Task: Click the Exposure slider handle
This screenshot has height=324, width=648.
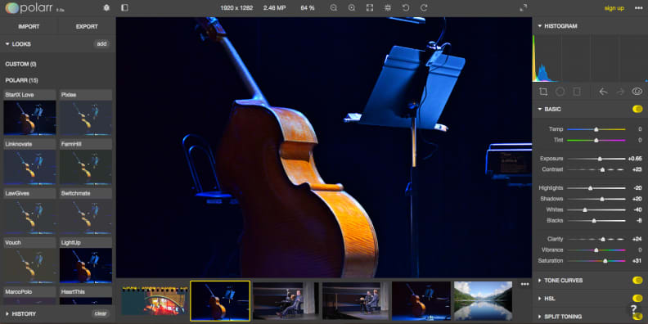Action: click(600, 159)
